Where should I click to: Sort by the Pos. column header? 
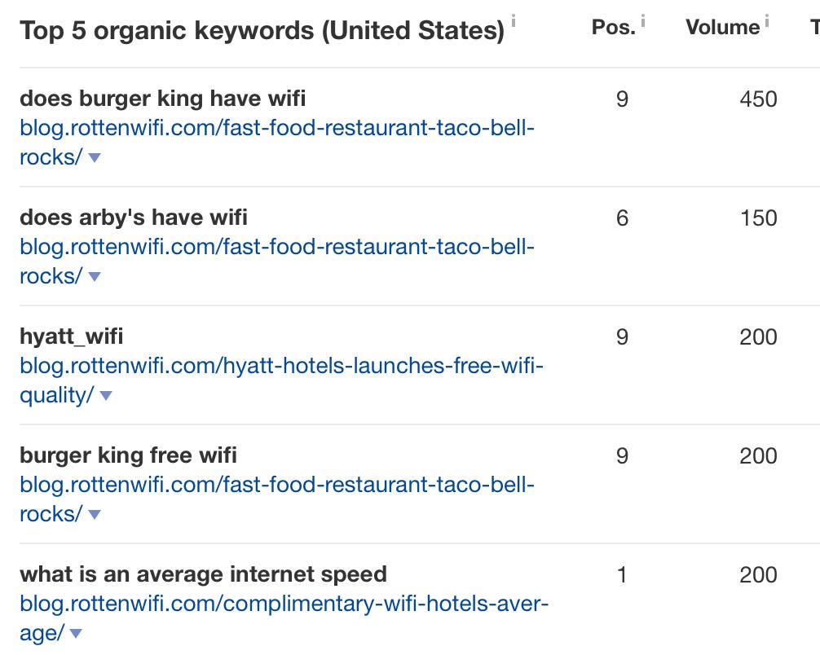[x=613, y=27]
